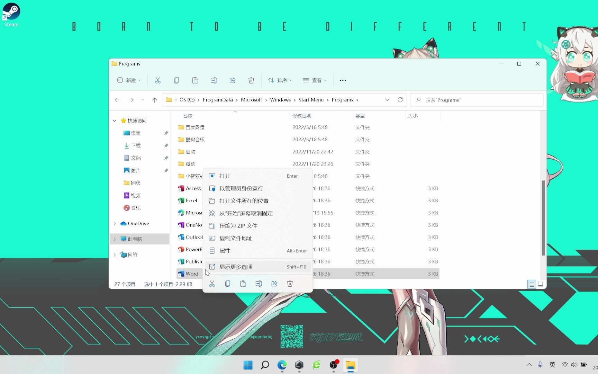
Task: Switch to details view using bottom-right toggle
Action: tap(532, 284)
